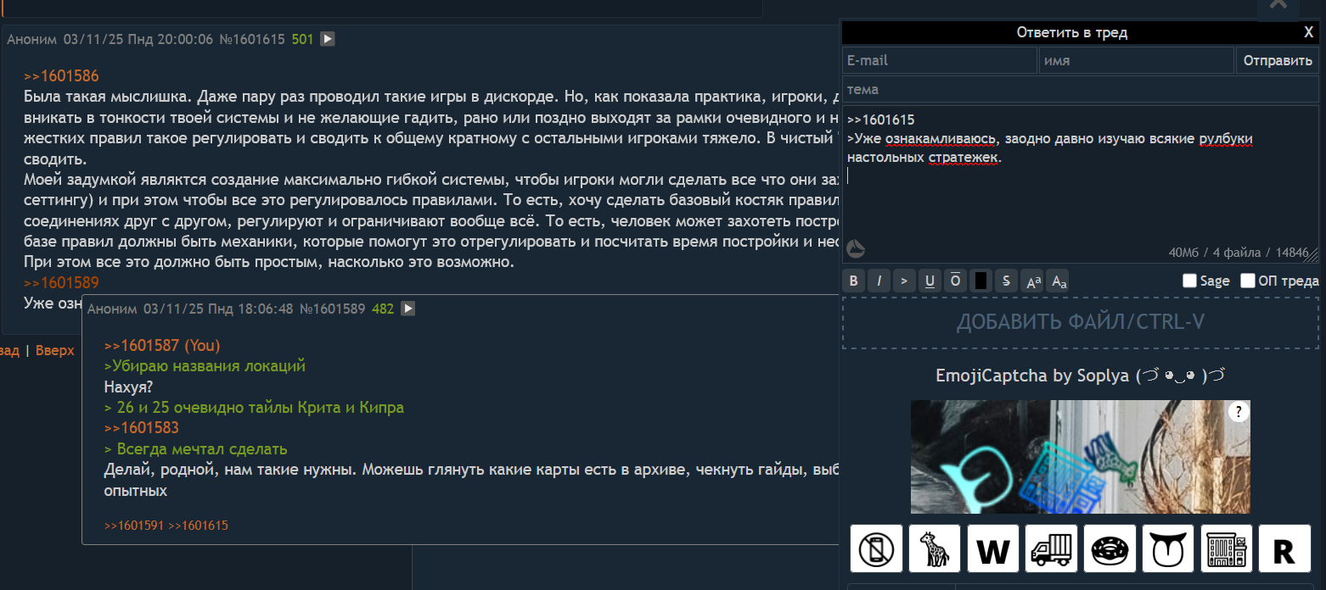Send the reply with Отправить button
Viewport: 1326px width, 590px height.
click(1278, 61)
